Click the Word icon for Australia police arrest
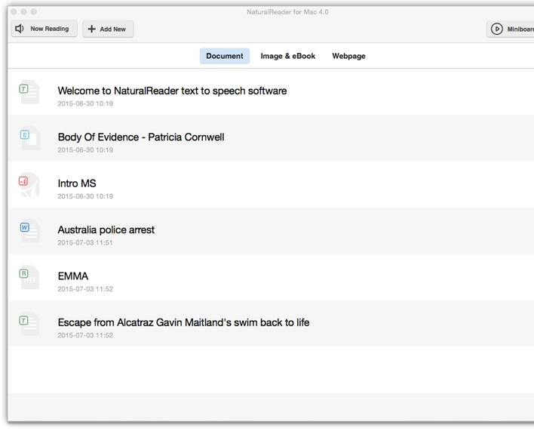The width and height of the screenshot is (534, 431). click(x=29, y=231)
